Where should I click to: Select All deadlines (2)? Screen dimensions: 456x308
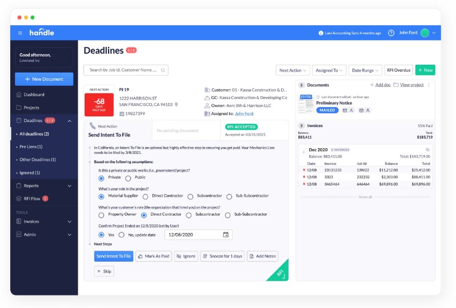pos(34,134)
